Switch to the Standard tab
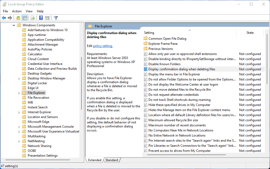This screenshot has height=169, width=270. [x=112, y=160]
